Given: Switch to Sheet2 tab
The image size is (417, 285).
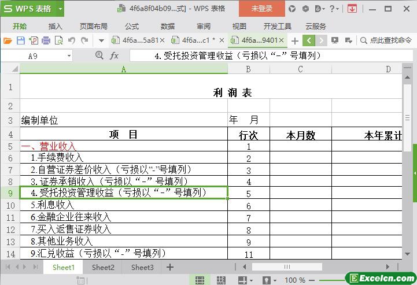Looking at the screenshot, I should tap(103, 267).
